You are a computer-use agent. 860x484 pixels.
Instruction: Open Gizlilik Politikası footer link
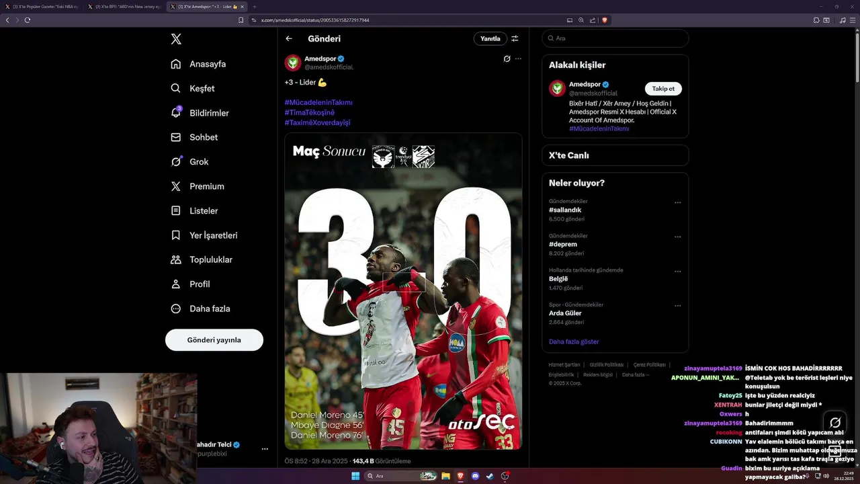[x=607, y=364]
